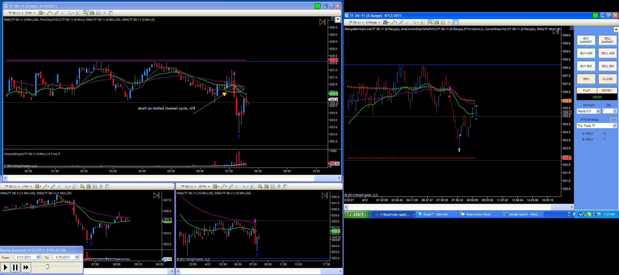Open the replay To date dropdown
Screen dimensions: 619x275
(x=77, y=257)
